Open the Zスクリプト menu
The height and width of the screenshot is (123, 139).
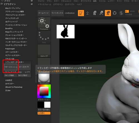tap(69, 4)
